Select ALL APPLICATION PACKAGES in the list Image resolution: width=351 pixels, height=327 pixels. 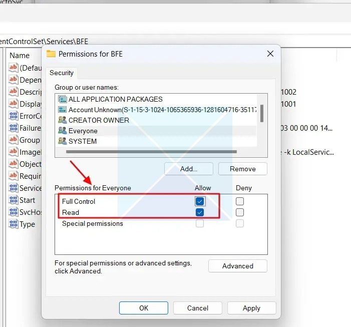pos(156,99)
